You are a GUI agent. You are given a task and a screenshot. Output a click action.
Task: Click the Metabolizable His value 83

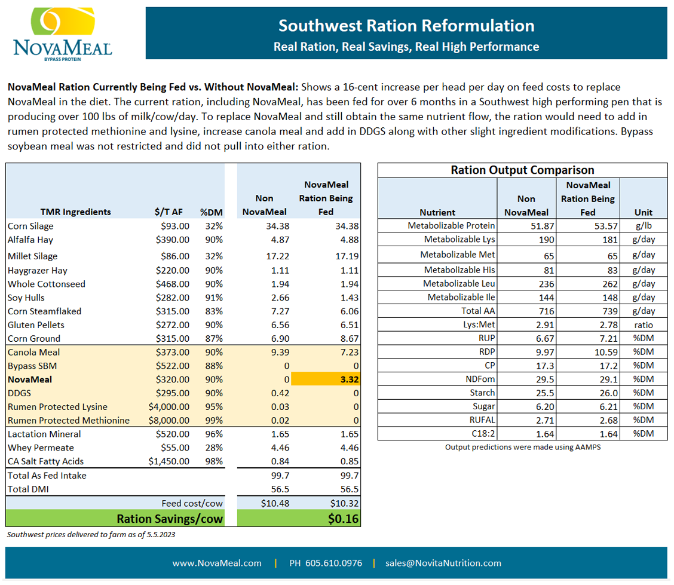[612, 270]
